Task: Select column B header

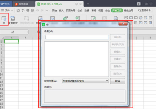Action: 25,38
